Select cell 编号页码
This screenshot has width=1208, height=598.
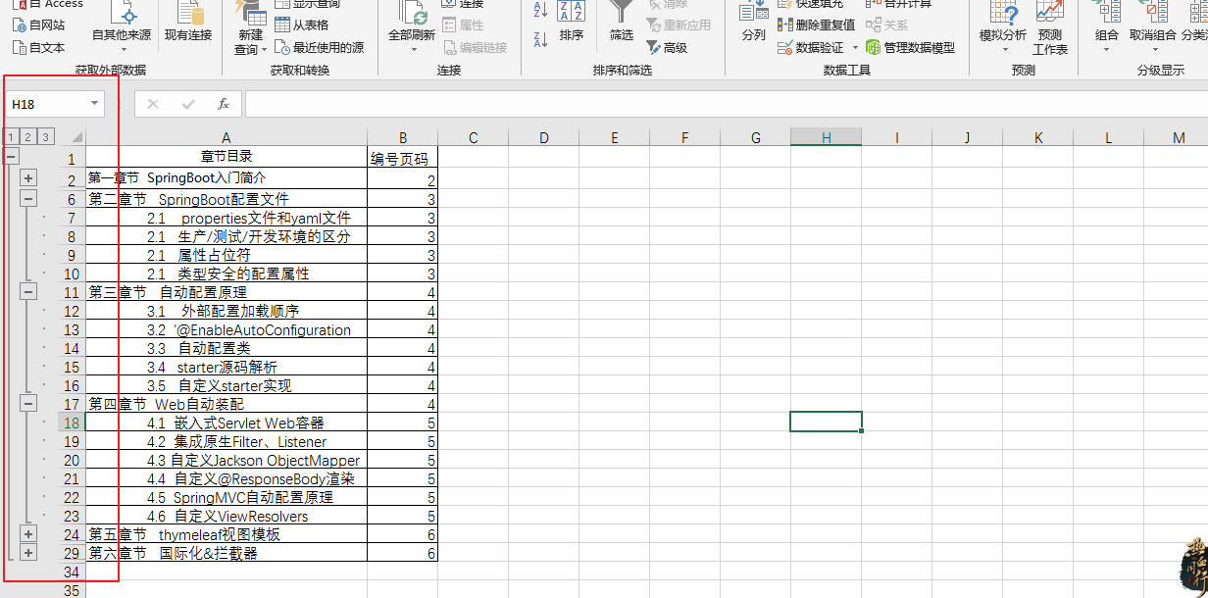(x=403, y=159)
